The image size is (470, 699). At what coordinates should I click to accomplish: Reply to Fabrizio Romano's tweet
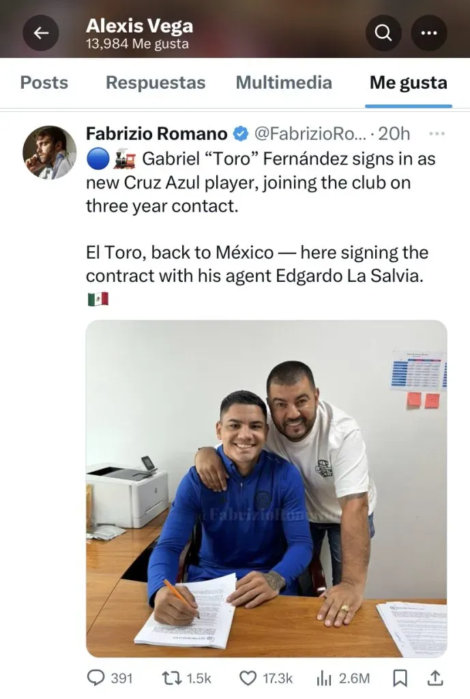coord(110,678)
